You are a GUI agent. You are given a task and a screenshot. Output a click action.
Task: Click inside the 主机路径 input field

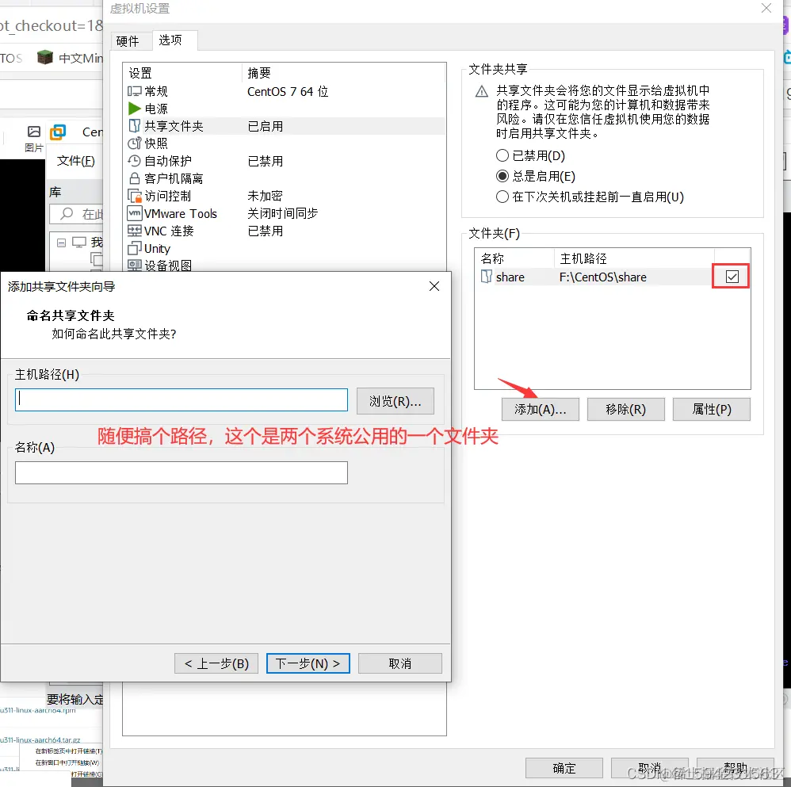pyautogui.click(x=181, y=401)
